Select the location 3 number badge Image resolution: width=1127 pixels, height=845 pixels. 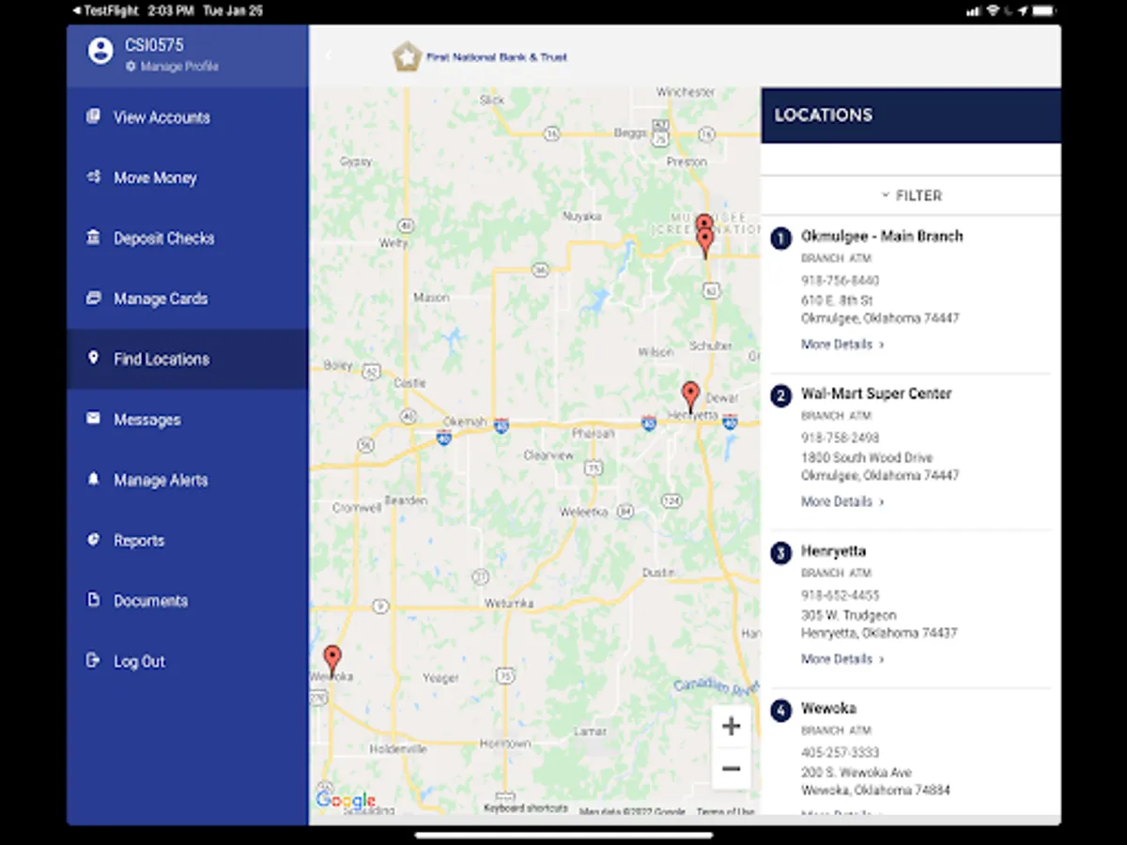780,553
